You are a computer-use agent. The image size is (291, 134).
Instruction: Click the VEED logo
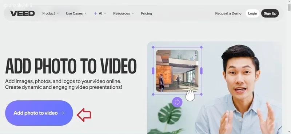tap(23, 13)
